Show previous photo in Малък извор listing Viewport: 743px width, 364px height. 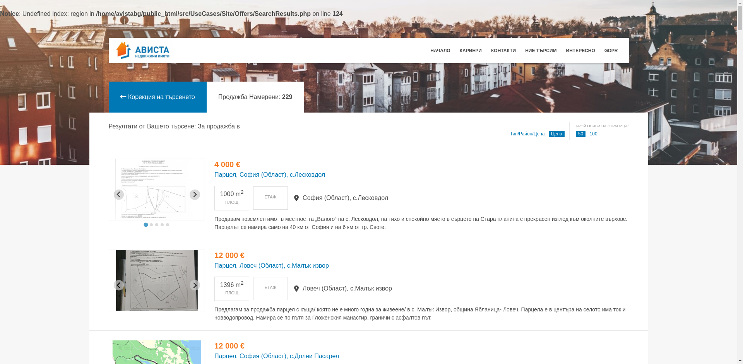tap(119, 285)
